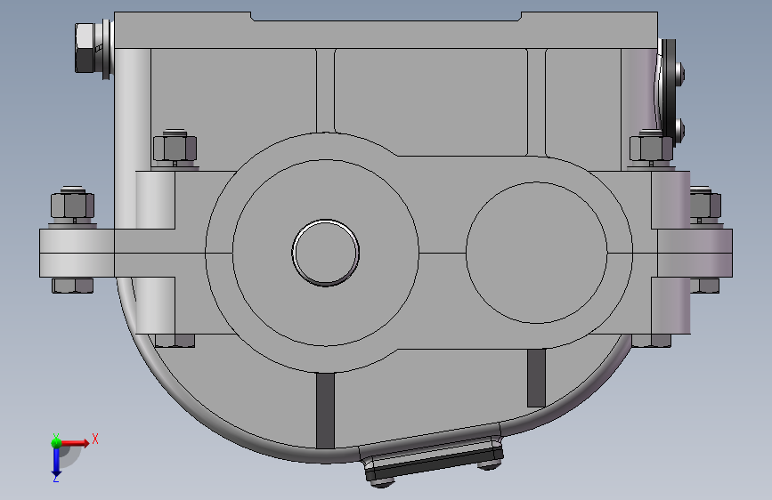The width and height of the screenshot is (772, 500).
Task: Select the right protruding flange lug face
Action: (695, 253)
